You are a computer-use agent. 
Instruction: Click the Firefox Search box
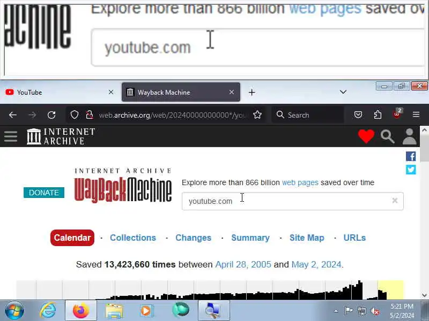pos(308,115)
